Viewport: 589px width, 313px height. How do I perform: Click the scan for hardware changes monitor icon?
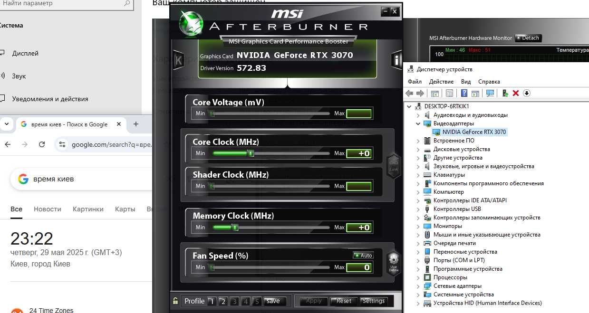pyautogui.click(x=490, y=93)
